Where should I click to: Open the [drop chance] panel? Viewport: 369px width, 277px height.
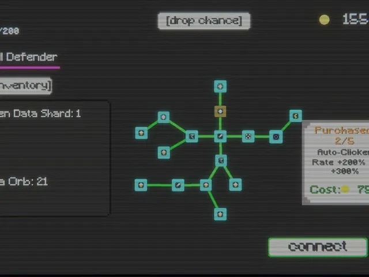pyautogui.click(x=204, y=21)
